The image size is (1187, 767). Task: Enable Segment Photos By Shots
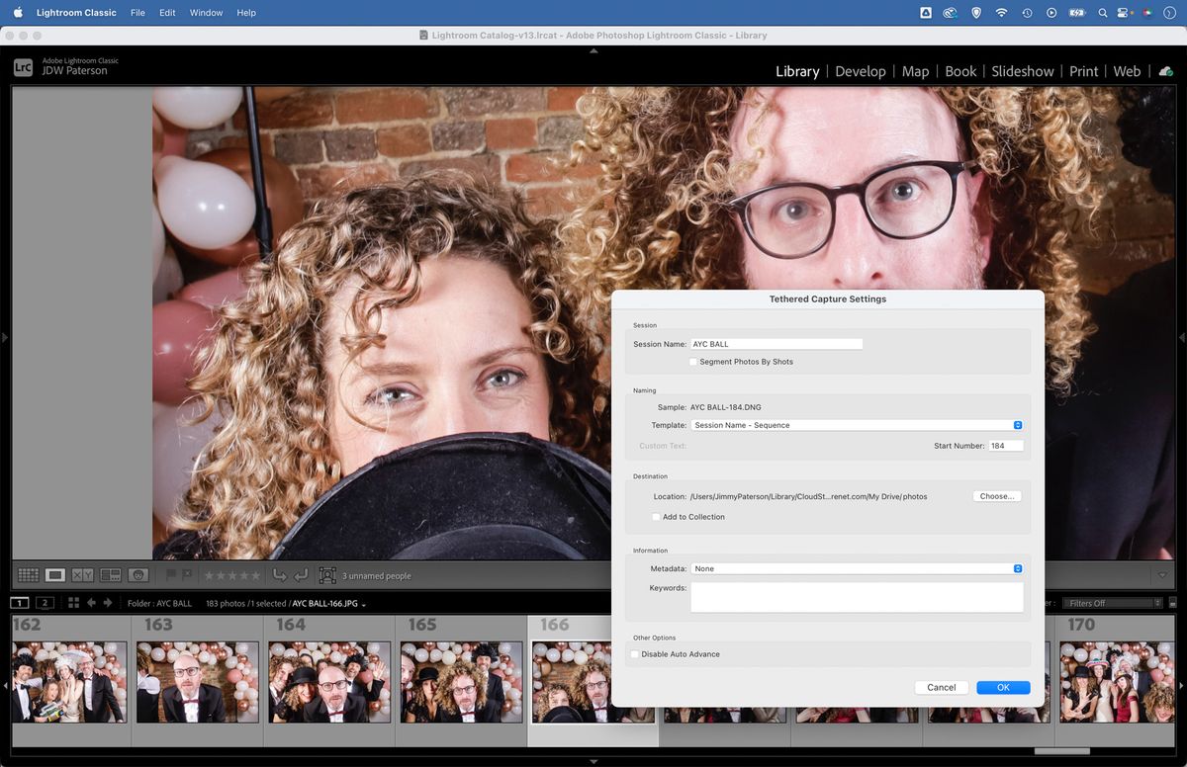click(x=694, y=362)
